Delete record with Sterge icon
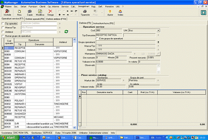Screen dimensions: 208x140 click(x=50, y=13)
